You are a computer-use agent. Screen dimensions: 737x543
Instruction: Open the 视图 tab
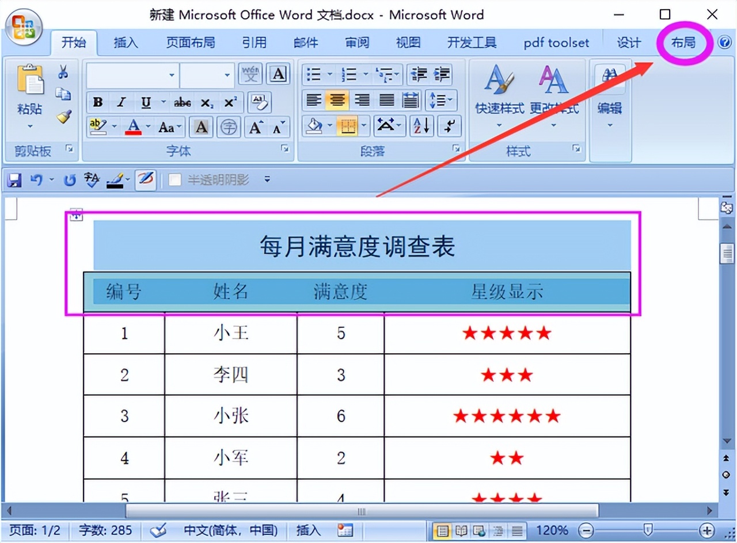tap(408, 43)
